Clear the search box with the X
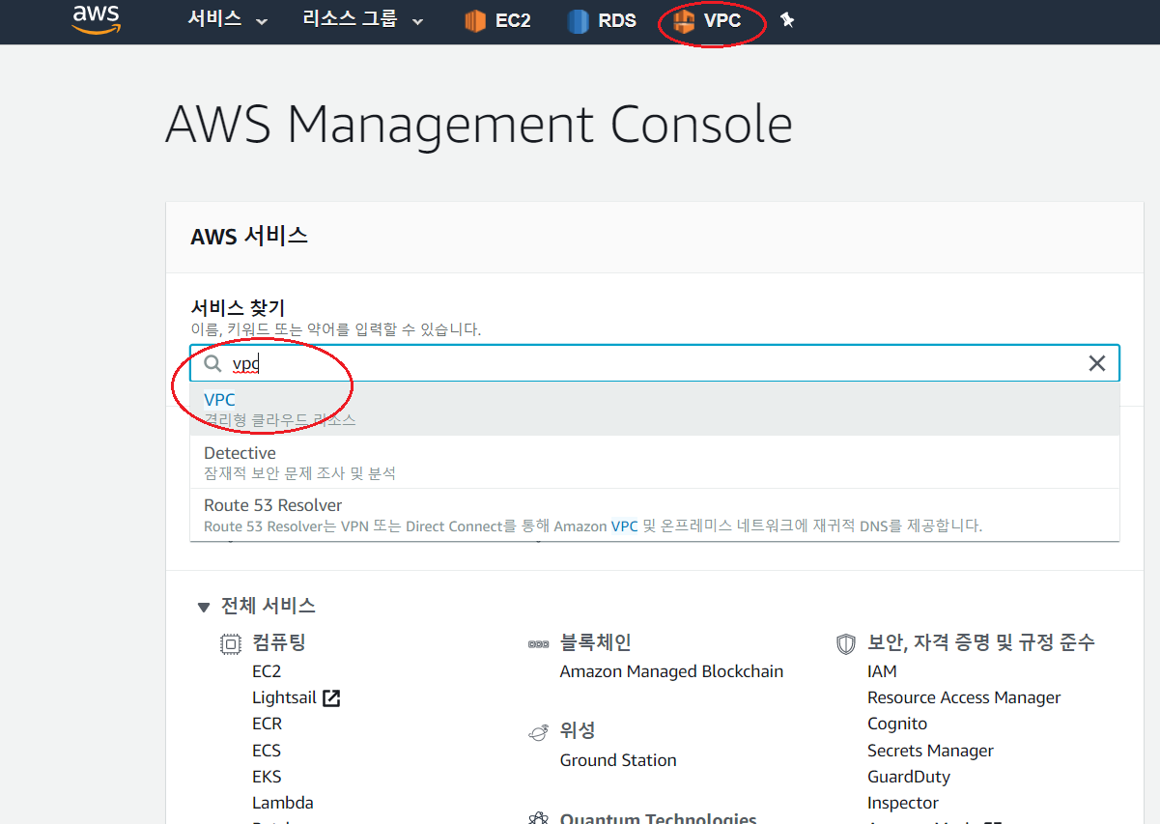The height and width of the screenshot is (824, 1160). (1097, 363)
